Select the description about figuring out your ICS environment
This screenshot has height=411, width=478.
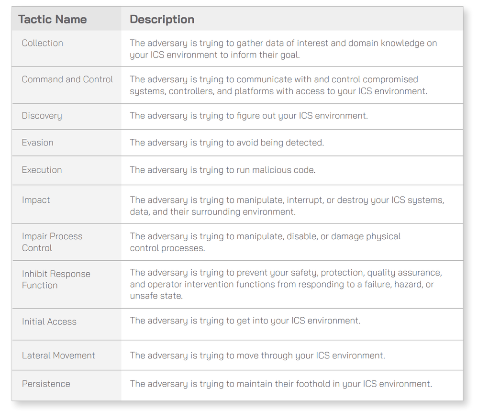249,116
